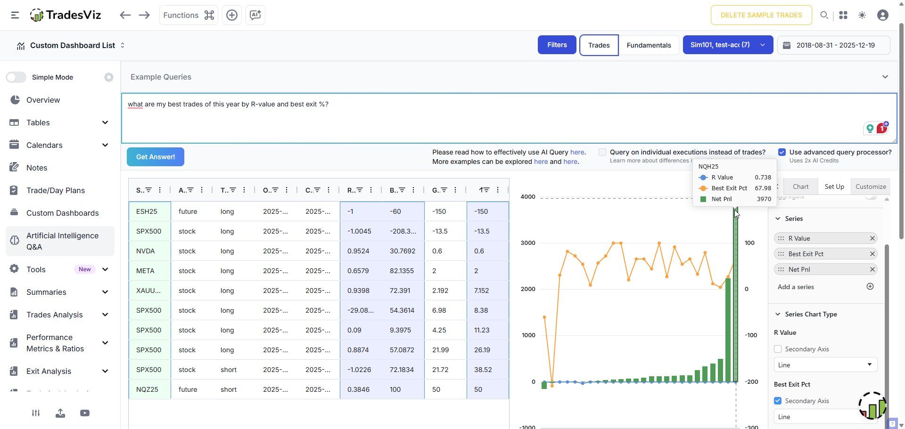This screenshot has width=905, height=429.
Task: Click the grammar-check badge in query box
Action: tap(882, 128)
